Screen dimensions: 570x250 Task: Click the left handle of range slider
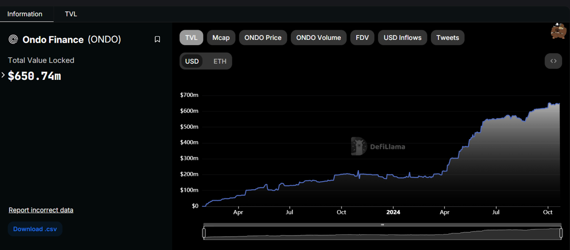(x=204, y=233)
